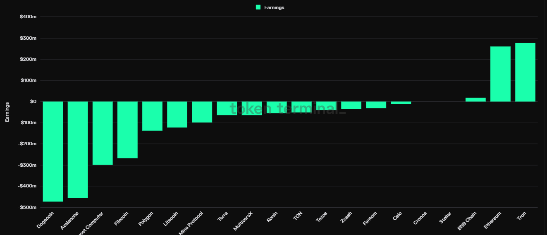Screen dimensions: 547x235
Task: Select the Tezos earnings bar
Action: point(326,106)
